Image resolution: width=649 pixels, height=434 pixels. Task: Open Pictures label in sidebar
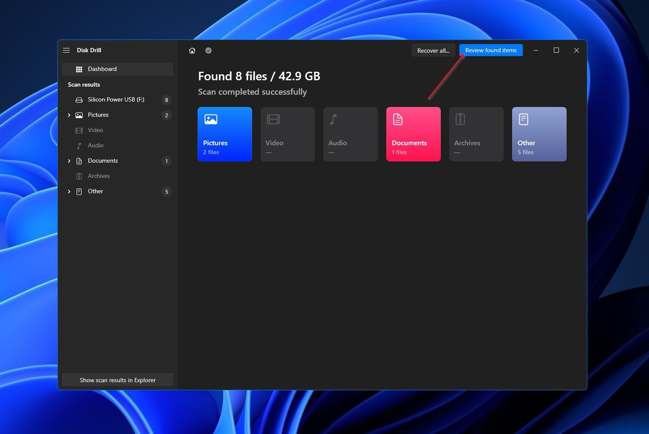coord(98,115)
